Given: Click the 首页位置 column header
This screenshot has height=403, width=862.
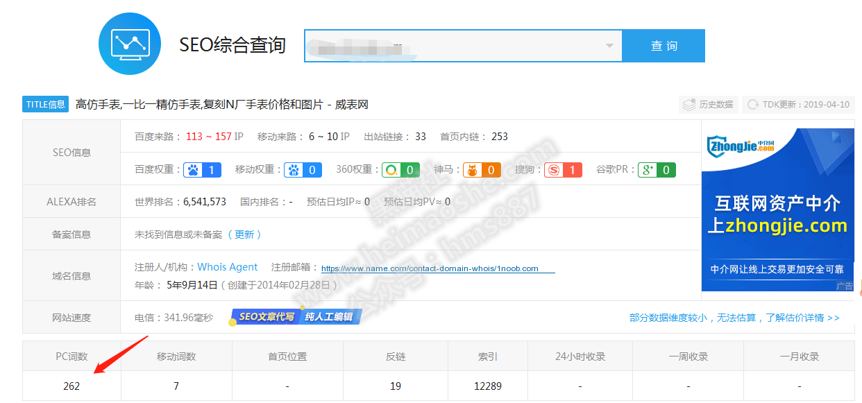Looking at the screenshot, I should pyautogui.click(x=287, y=357).
